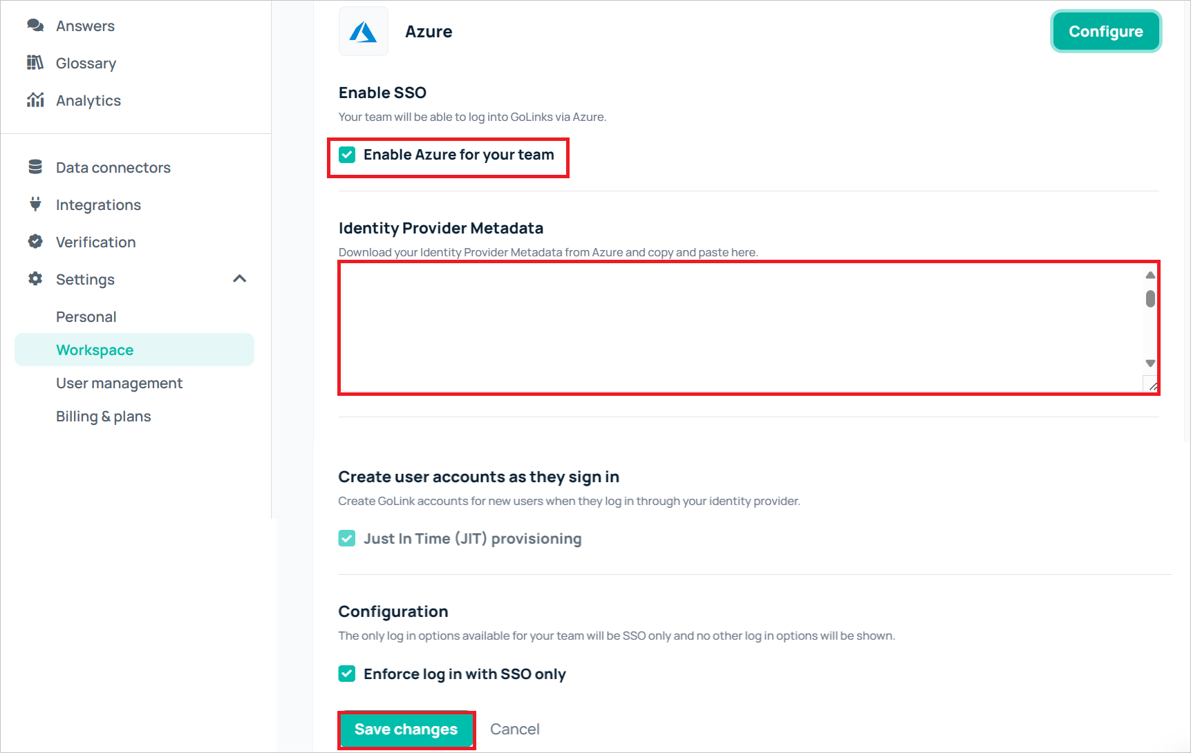Click Save changes
This screenshot has width=1191, height=753.
(x=405, y=729)
